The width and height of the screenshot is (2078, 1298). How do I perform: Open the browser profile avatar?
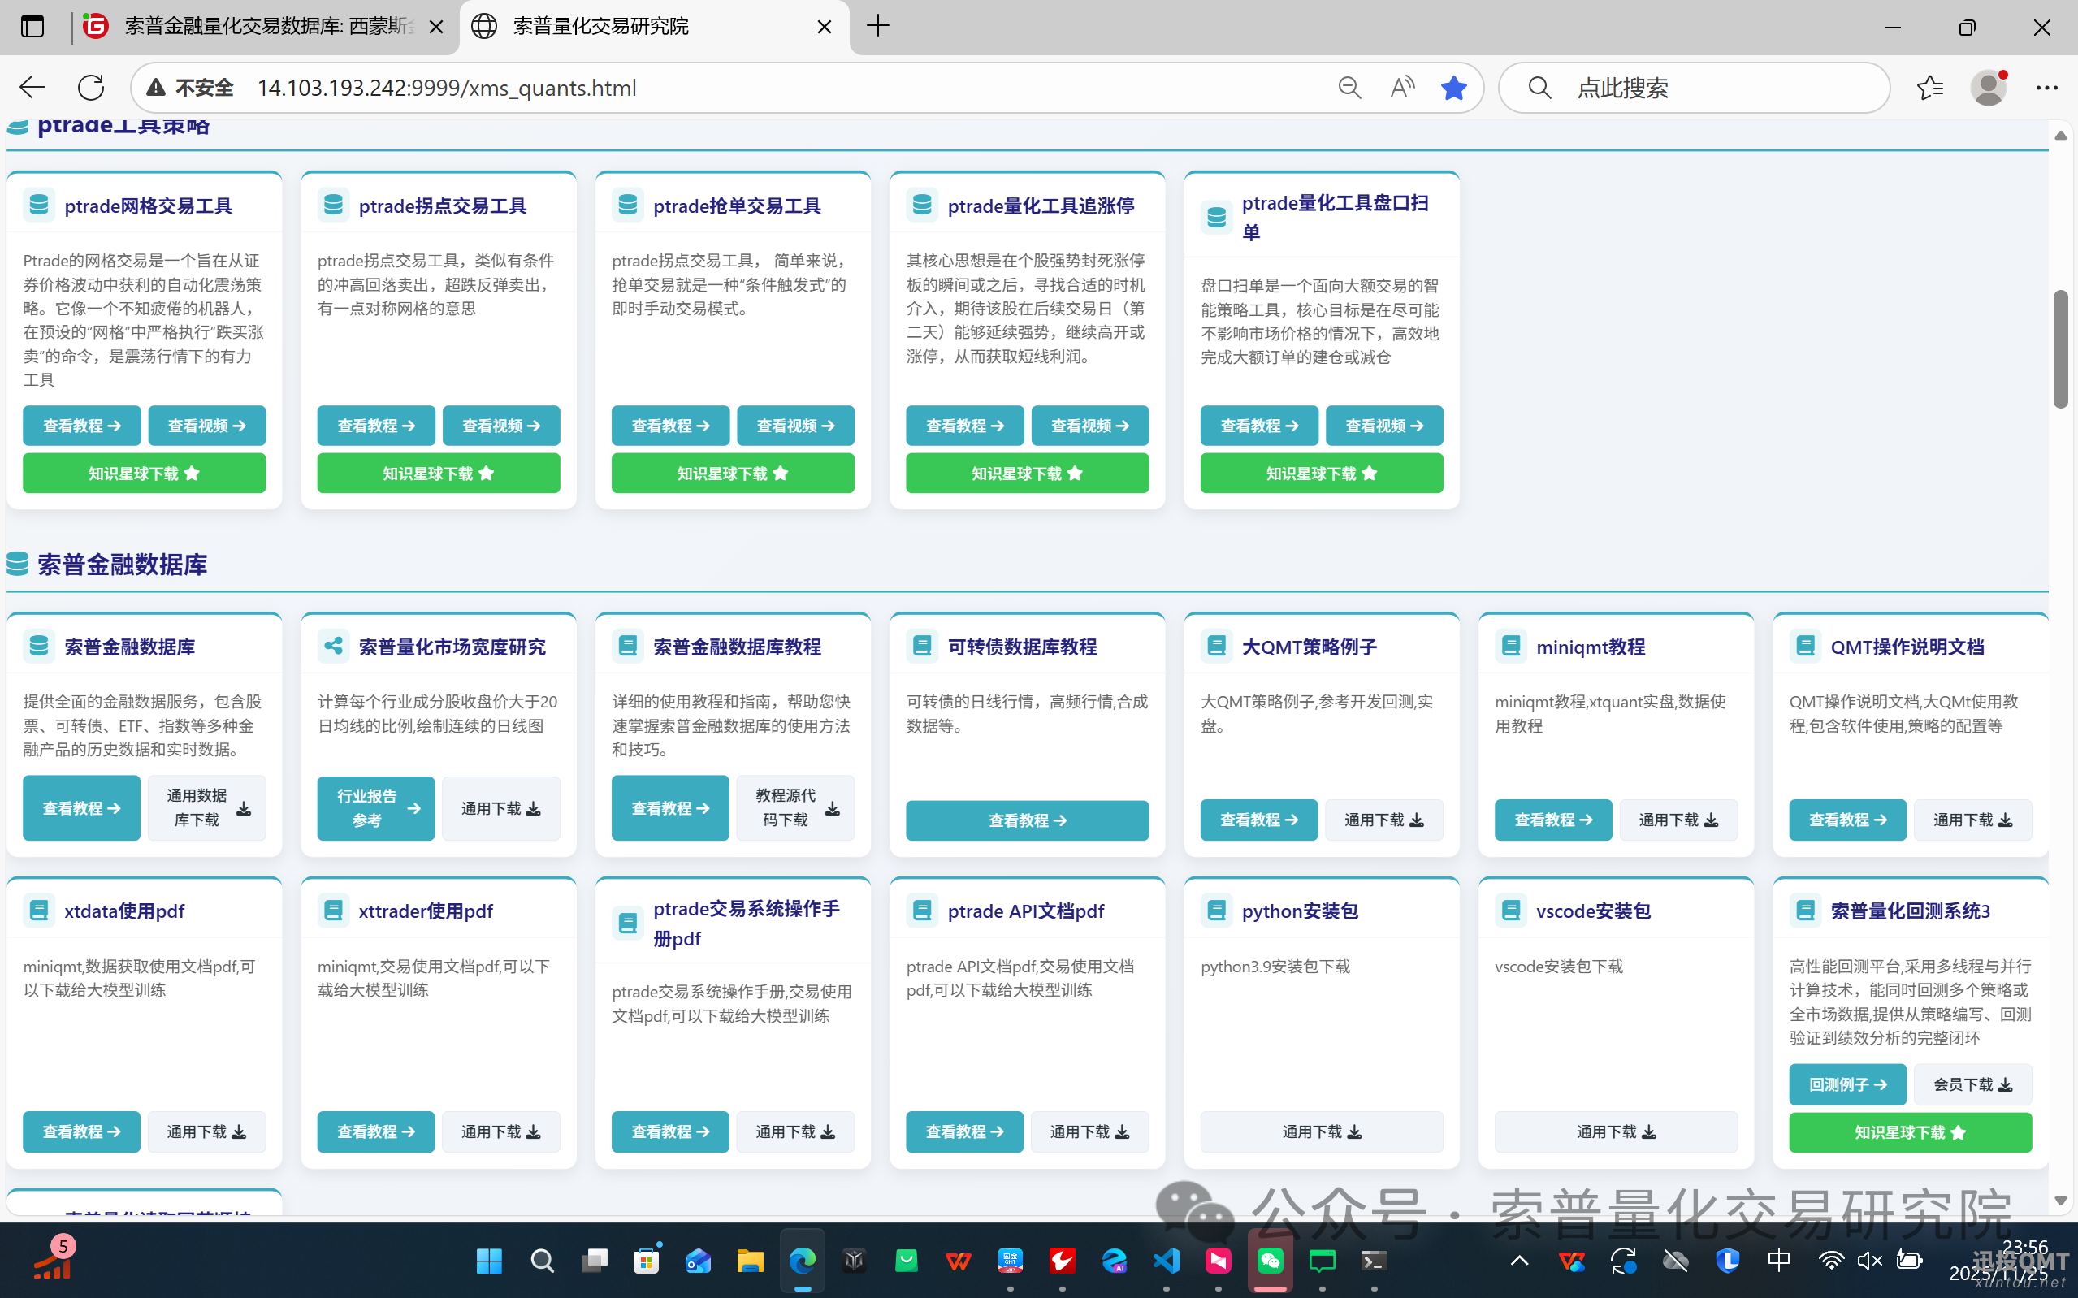point(1987,88)
